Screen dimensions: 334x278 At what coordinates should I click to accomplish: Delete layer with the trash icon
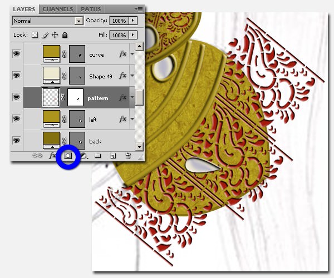pyautogui.click(x=128, y=156)
